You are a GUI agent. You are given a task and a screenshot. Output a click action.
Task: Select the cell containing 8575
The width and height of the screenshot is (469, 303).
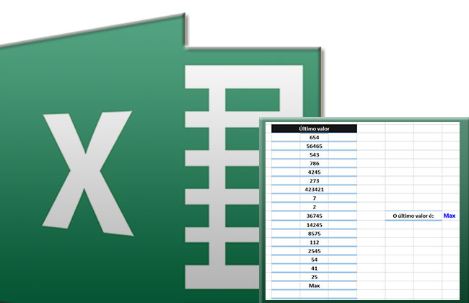(x=314, y=234)
